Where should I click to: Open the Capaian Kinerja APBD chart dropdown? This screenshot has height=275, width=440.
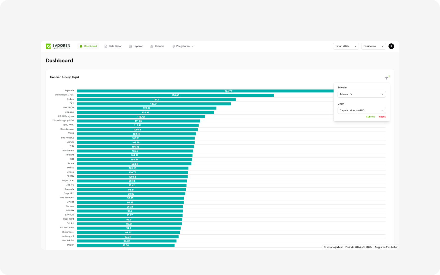[x=361, y=111]
